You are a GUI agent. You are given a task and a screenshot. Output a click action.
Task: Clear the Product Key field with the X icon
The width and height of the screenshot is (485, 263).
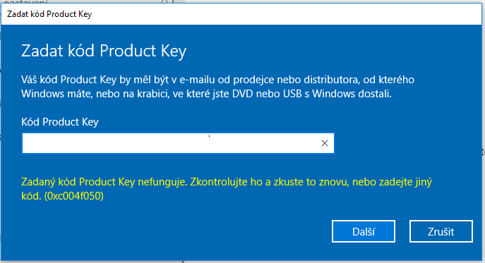pyautogui.click(x=325, y=143)
